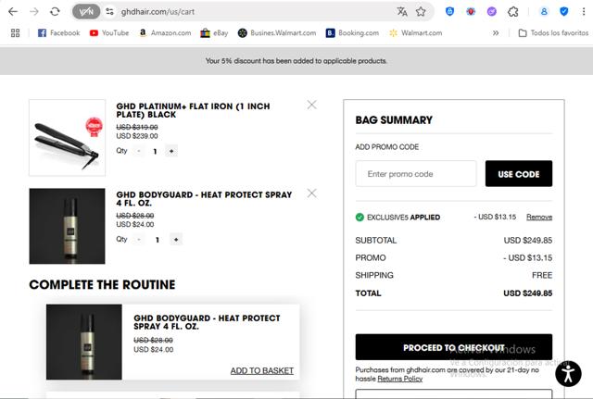Open site information icon beside URL

coord(109,12)
